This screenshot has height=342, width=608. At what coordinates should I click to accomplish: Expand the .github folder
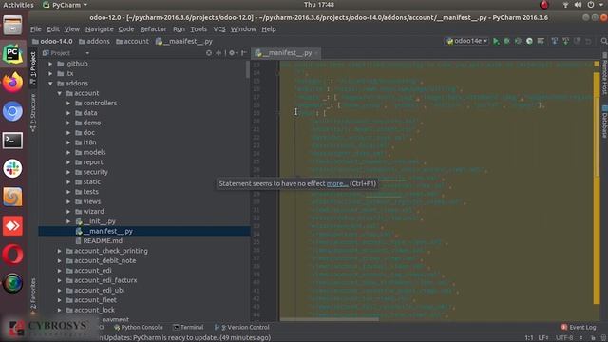click(x=50, y=64)
